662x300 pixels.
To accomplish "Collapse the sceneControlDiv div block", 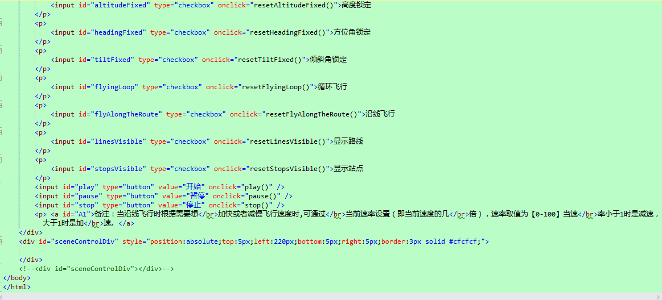I will 1,242.
